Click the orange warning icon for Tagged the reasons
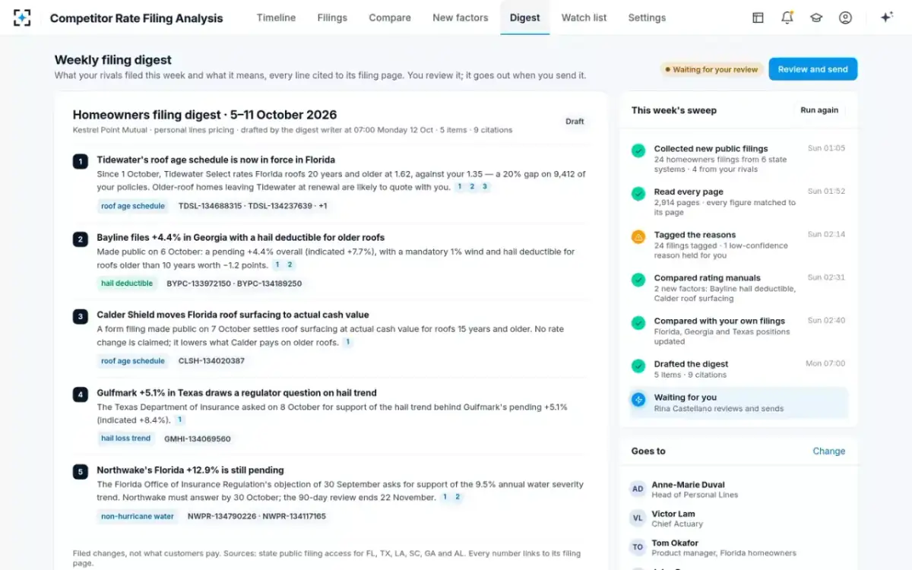The image size is (912, 570). pos(638,237)
